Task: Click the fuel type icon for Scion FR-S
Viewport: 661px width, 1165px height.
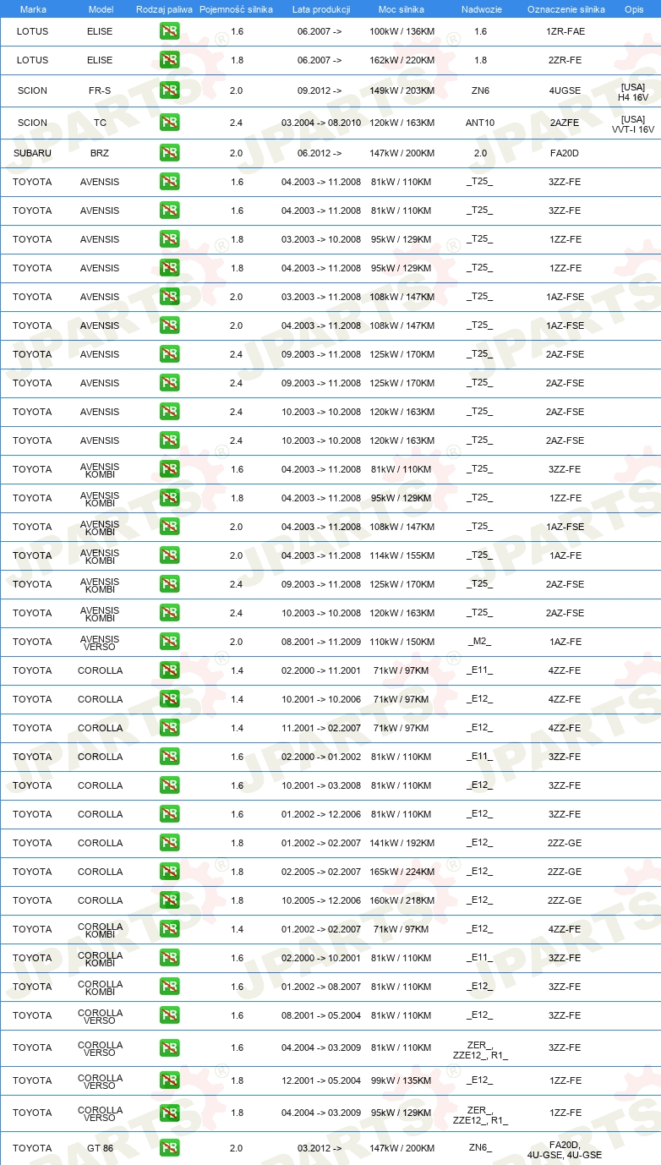Action: [169, 90]
